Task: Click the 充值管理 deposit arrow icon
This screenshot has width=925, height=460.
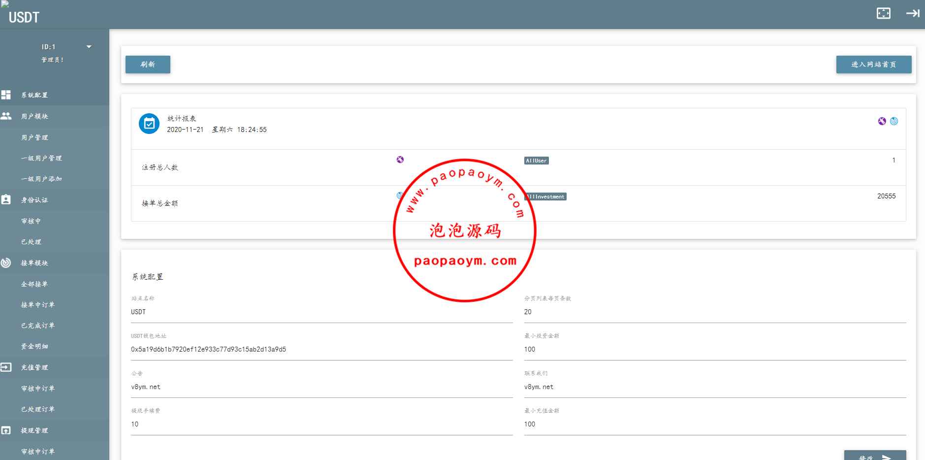Action: pos(6,367)
